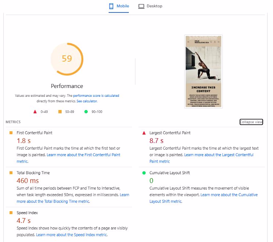
Task: Click the orange square beside First Contentful Paint
Action: (x=11, y=133)
